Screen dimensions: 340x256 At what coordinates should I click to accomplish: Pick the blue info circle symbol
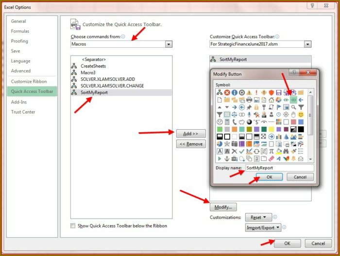[234, 93]
